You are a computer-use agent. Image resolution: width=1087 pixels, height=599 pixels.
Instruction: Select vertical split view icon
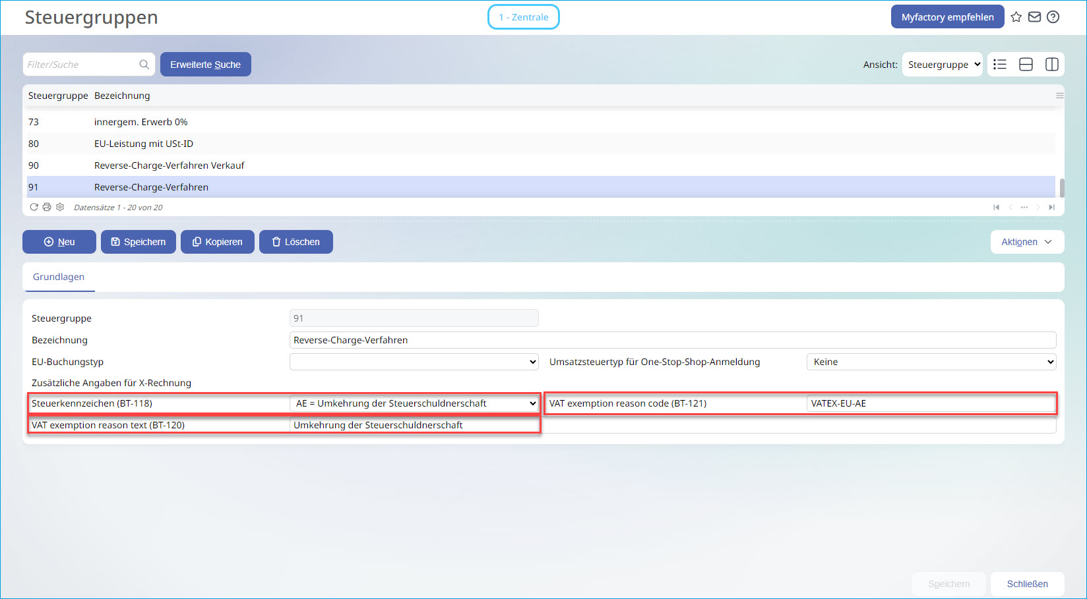(x=1051, y=64)
